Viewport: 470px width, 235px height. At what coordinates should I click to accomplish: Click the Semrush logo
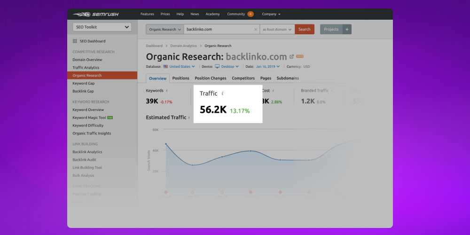pos(96,14)
